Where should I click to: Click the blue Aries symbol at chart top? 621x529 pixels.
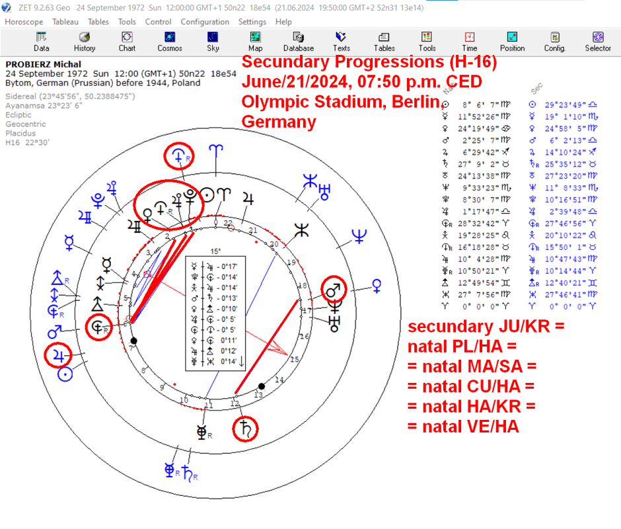[216, 151]
